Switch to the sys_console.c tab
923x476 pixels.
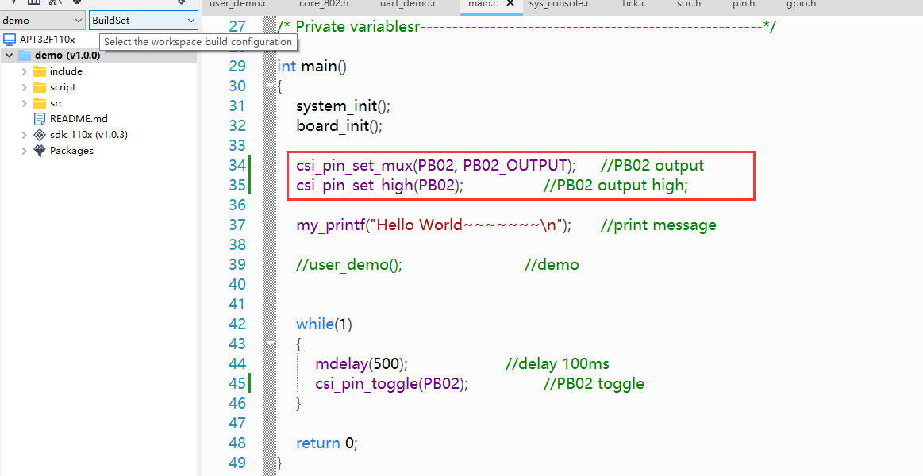[x=560, y=4]
